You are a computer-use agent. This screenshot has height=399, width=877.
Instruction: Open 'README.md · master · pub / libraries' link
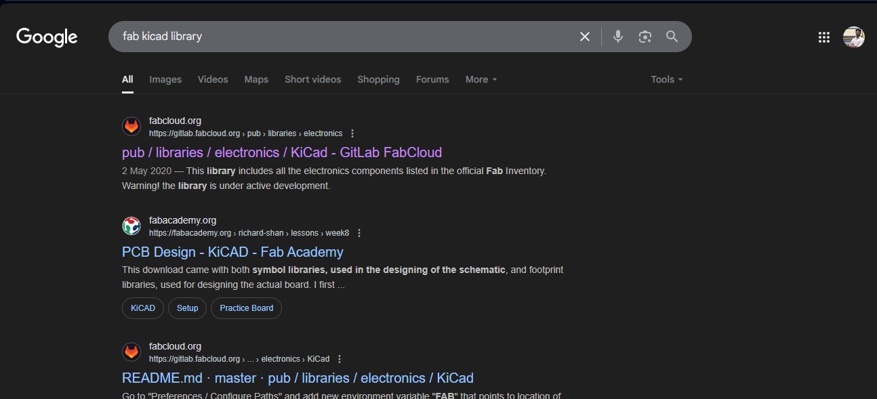click(298, 378)
